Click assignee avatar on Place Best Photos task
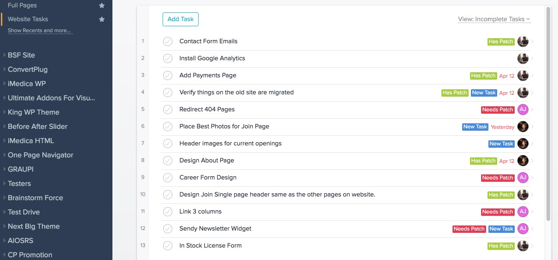This screenshot has height=260, width=558. click(x=523, y=127)
